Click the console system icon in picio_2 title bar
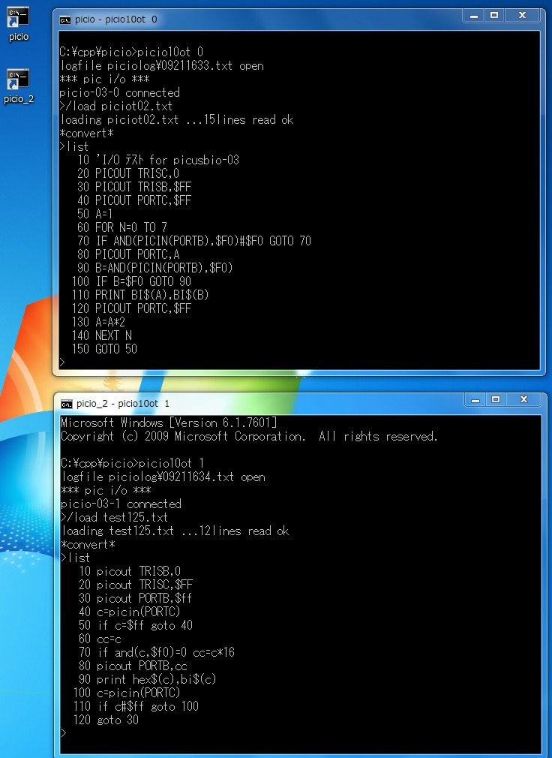Viewport: 552px width, 758px height. [x=66, y=404]
